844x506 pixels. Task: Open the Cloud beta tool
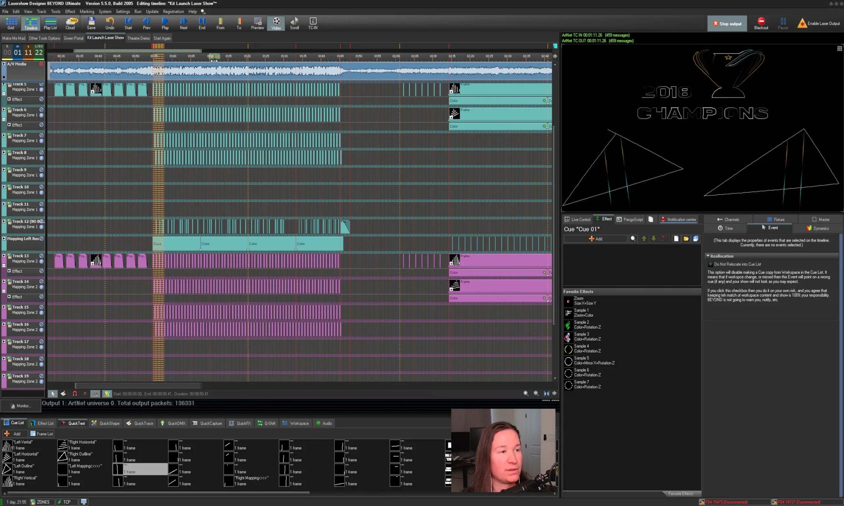click(70, 23)
